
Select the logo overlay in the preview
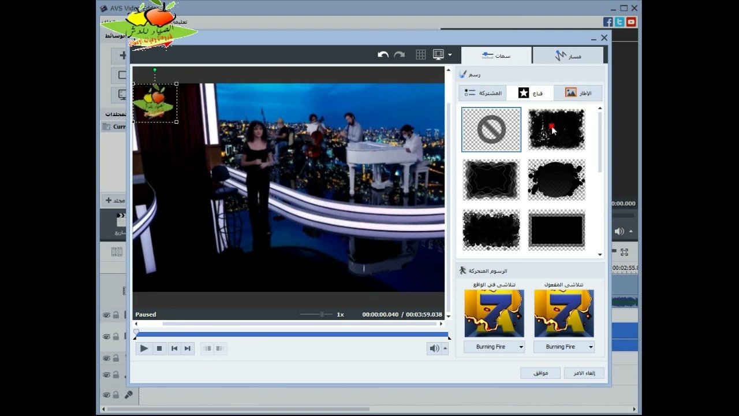pos(154,103)
